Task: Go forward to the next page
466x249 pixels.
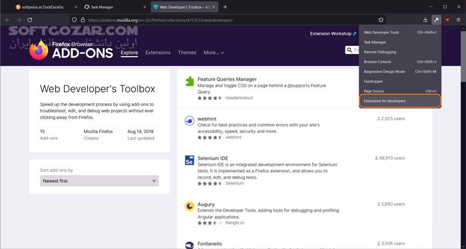Action: click(x=19, y=20)
